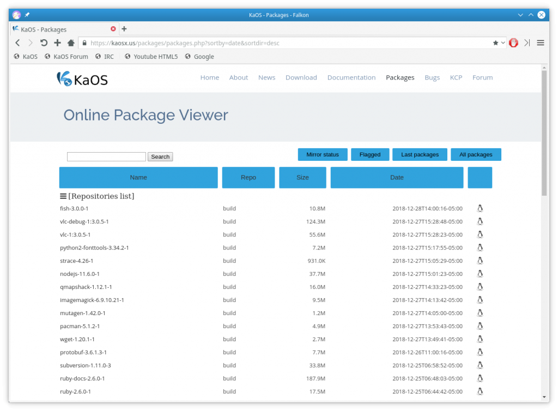Open the About menu item
Viewport: 558px width, 411px height.
pos(239,77)
